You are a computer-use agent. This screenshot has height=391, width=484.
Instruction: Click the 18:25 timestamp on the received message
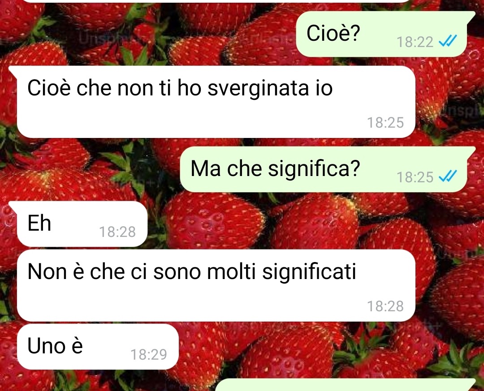(385, 123)
